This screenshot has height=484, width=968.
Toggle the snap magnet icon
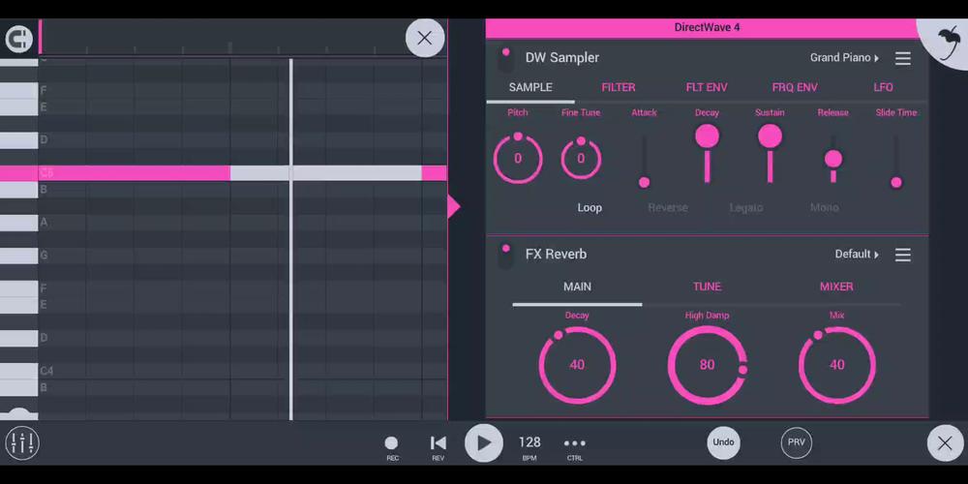point(18,40)
